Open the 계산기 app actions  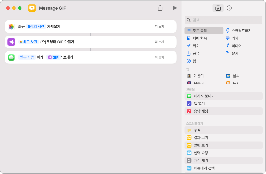coord(195,76)
